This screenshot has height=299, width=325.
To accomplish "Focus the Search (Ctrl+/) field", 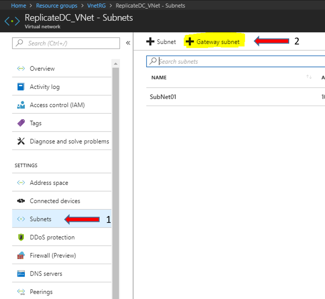I will pyautogui.click(x=66, y=43).
